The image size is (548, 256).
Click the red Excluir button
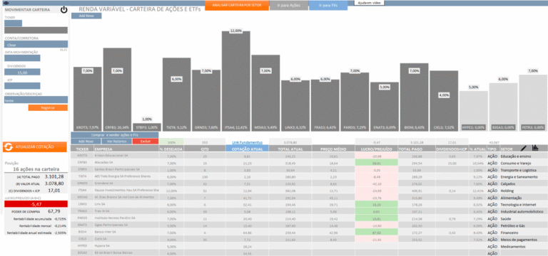146,142
